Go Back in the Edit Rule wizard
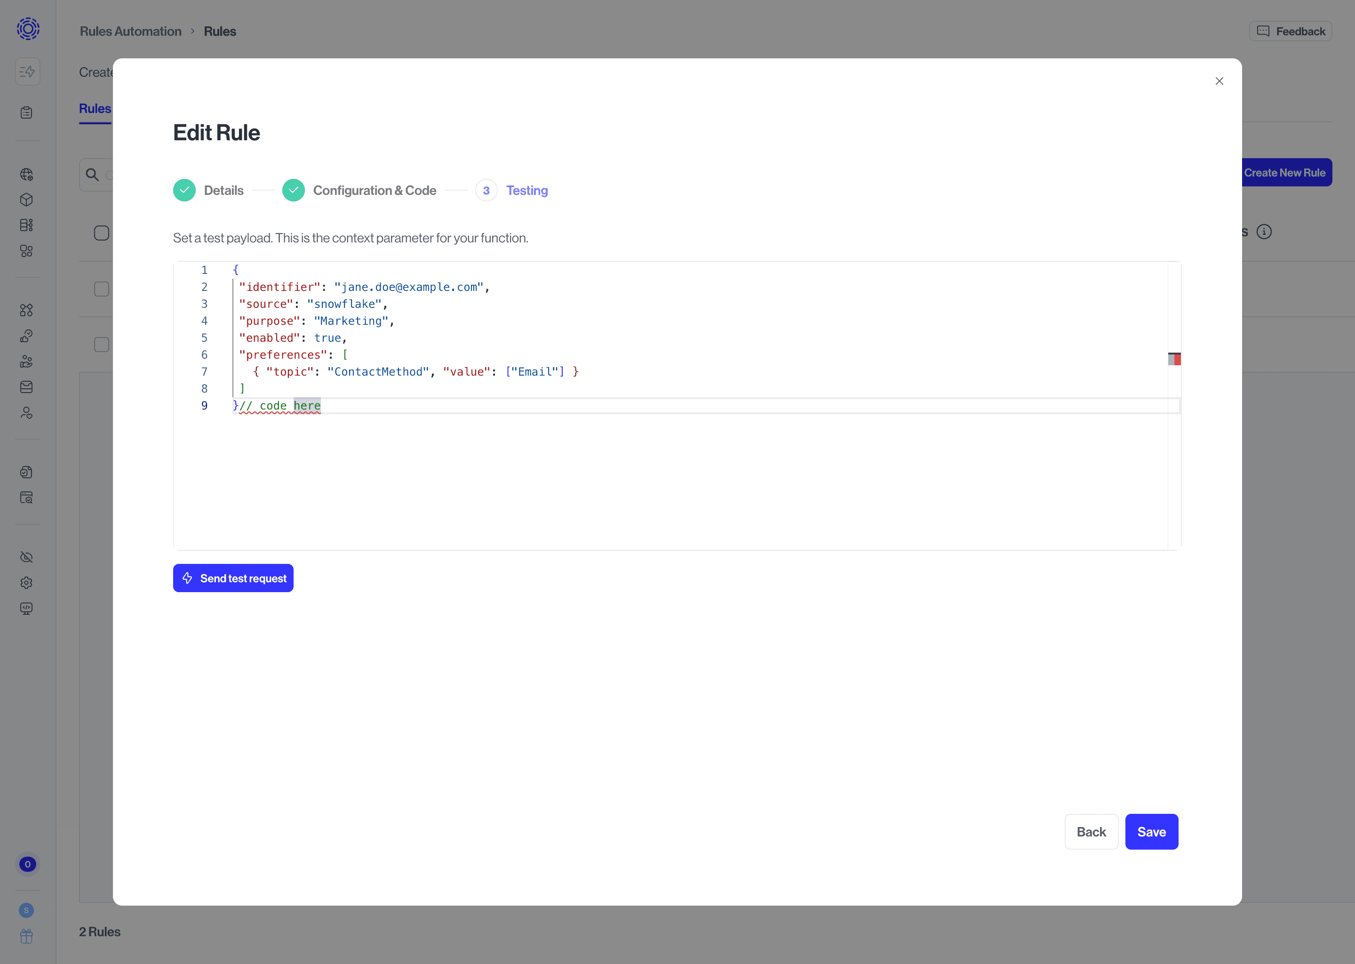This screenshot has height=964, width=1355. (1091, 832)
